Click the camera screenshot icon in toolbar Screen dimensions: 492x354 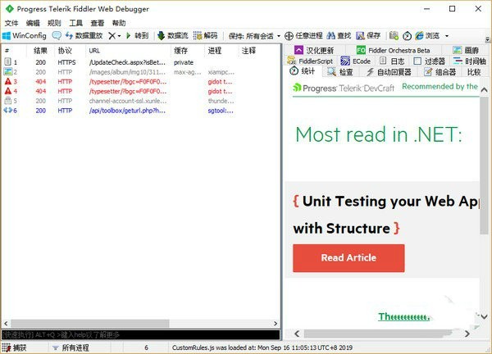point(394,36)
